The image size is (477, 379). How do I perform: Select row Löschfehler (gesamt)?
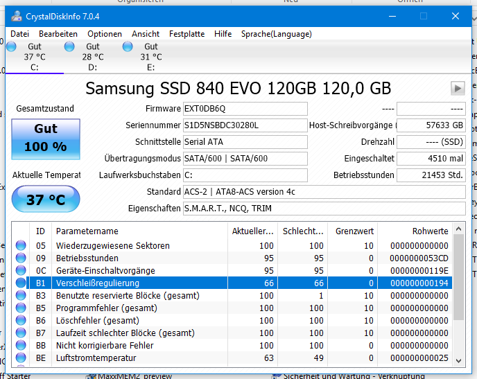tap(232, 320)
